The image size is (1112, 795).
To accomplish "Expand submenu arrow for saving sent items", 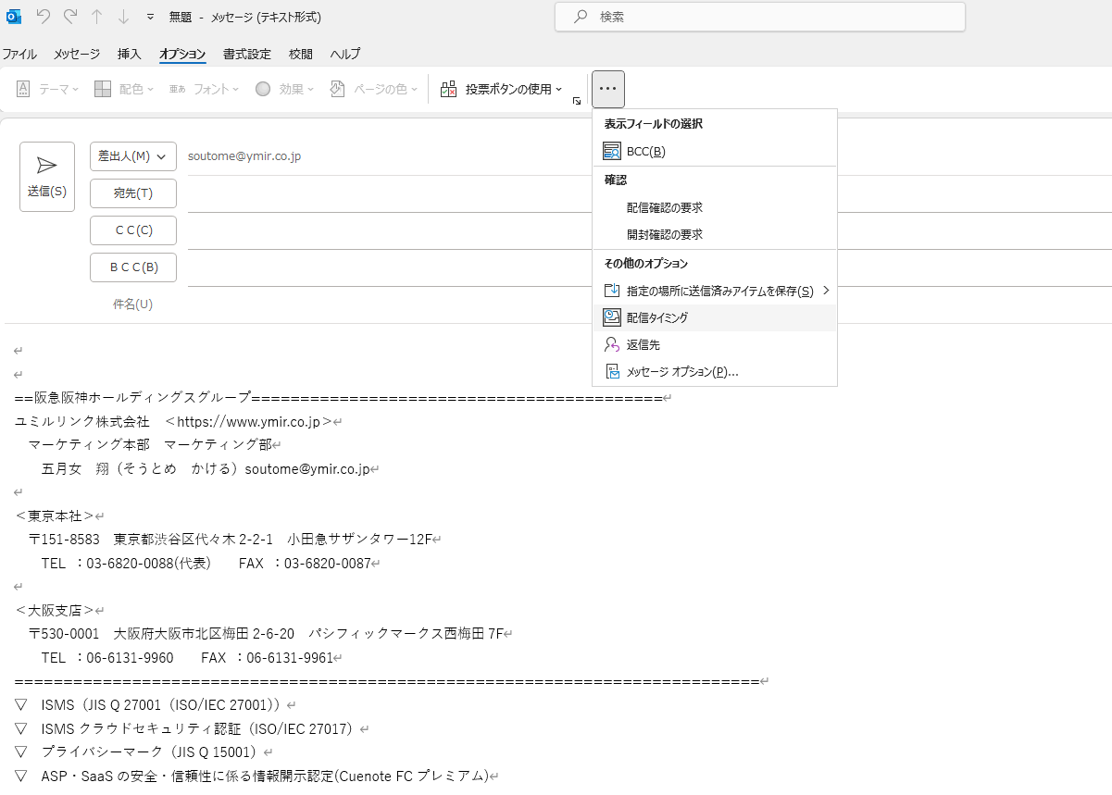I will [x=826, y=291].
